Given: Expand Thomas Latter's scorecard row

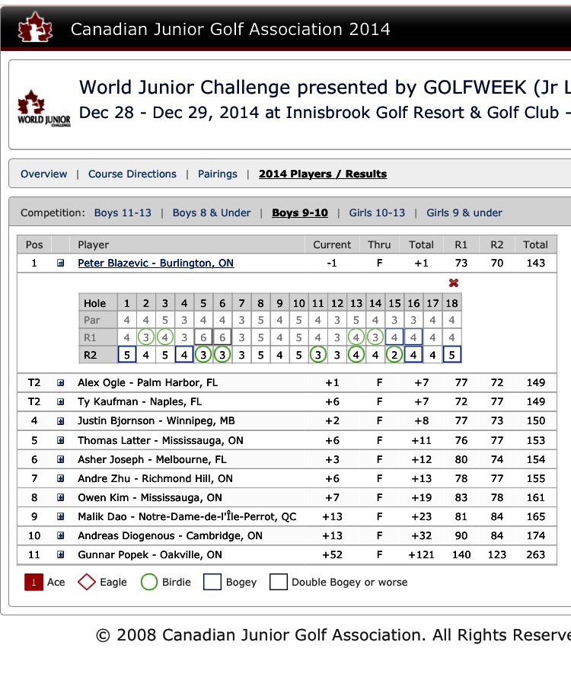Looking at the screenshot, I should 61,440.
